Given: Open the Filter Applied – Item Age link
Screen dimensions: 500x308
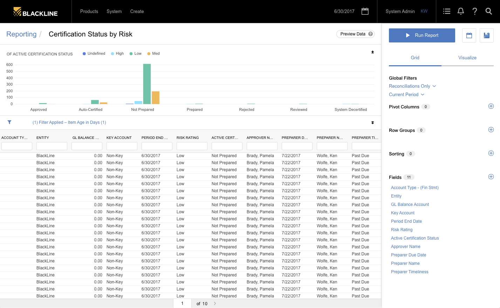Looking at the screenshot, I should coord(69,122).
